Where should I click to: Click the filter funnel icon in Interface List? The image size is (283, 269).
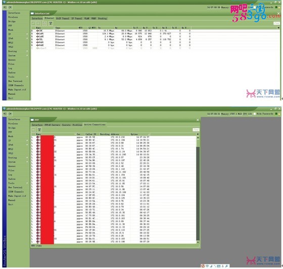pyautogui.click(x=51, y=23)
